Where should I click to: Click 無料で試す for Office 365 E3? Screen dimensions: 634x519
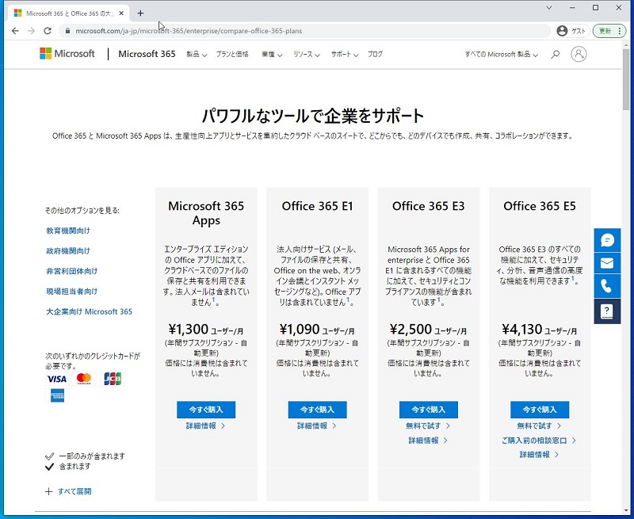pyautogui.click(x=428, y=426)
